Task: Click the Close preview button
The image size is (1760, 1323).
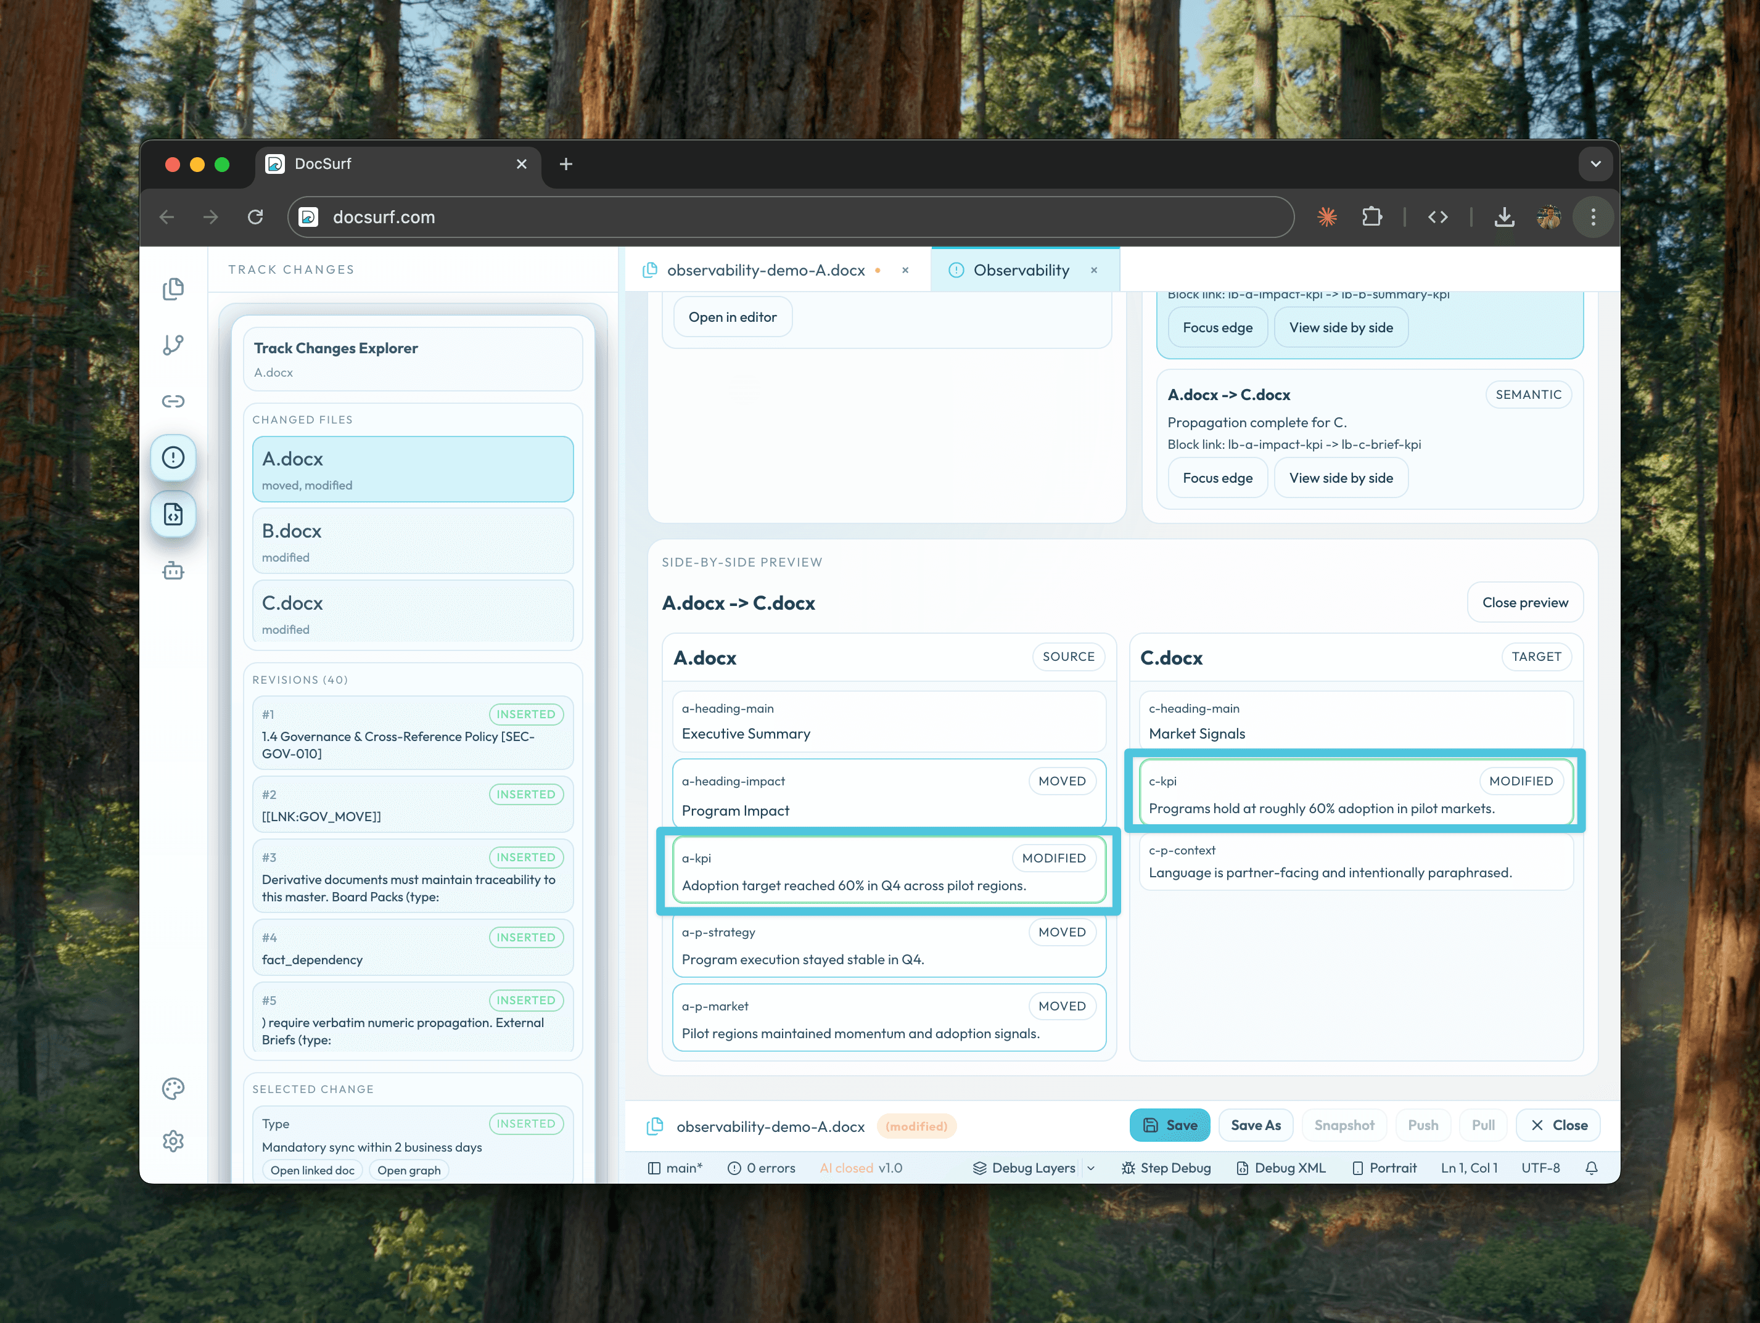Action: 1524,602
